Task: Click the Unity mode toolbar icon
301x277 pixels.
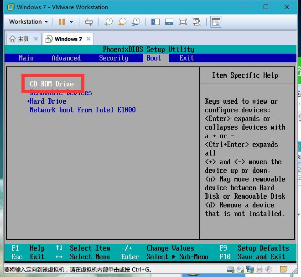Action: point(197,21)
